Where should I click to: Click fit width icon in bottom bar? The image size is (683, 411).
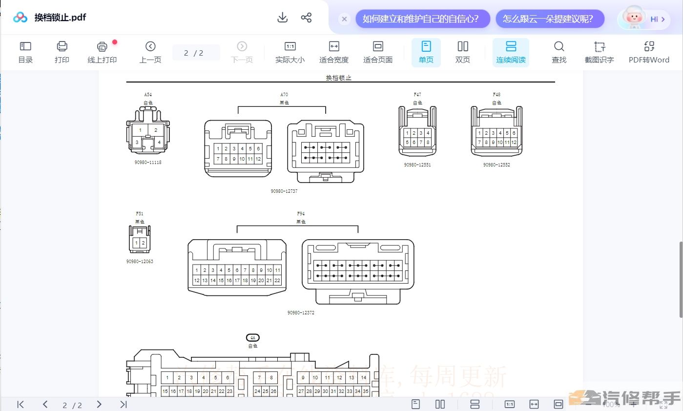[534, 404]
